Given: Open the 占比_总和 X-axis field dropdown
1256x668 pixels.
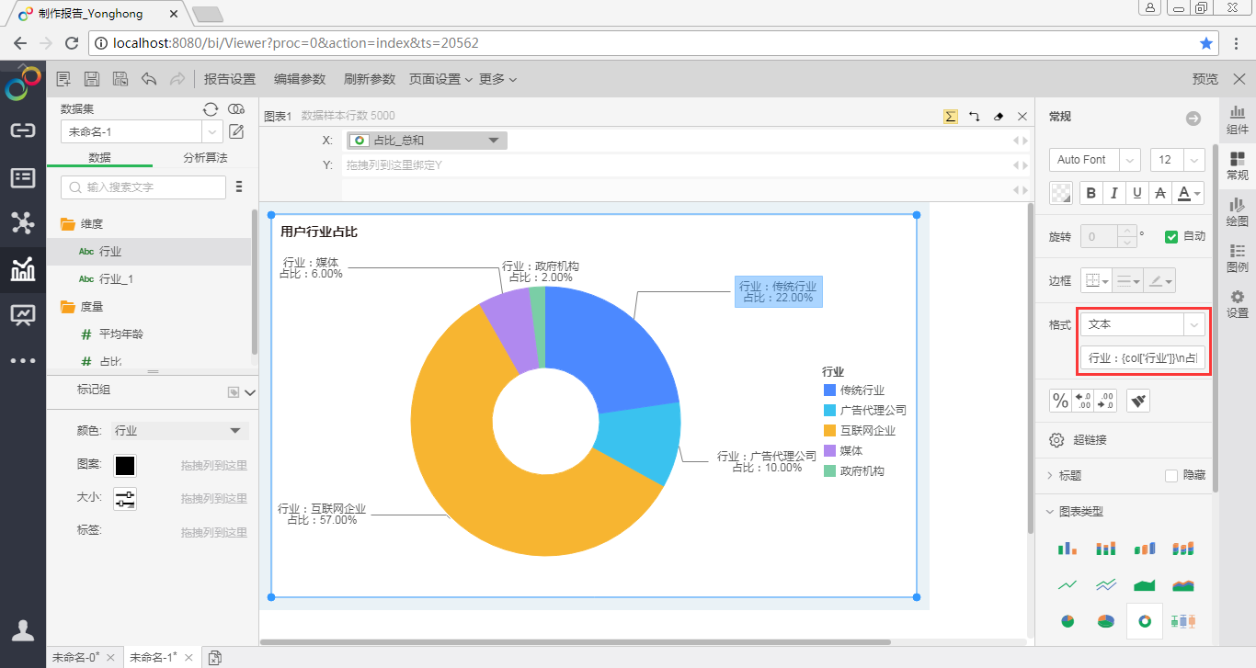Looking at the screenshot, I should [x=428, y=141].
